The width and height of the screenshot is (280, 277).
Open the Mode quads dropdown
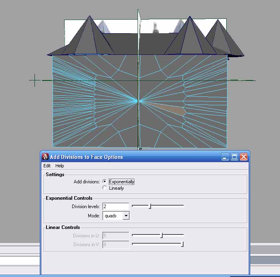coord(116,216)
